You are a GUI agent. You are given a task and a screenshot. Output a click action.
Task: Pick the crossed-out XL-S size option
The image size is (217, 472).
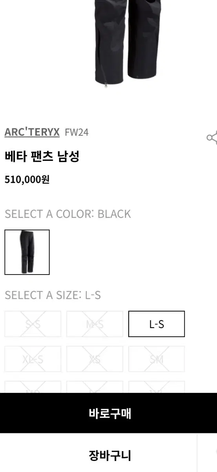(33, 359)
